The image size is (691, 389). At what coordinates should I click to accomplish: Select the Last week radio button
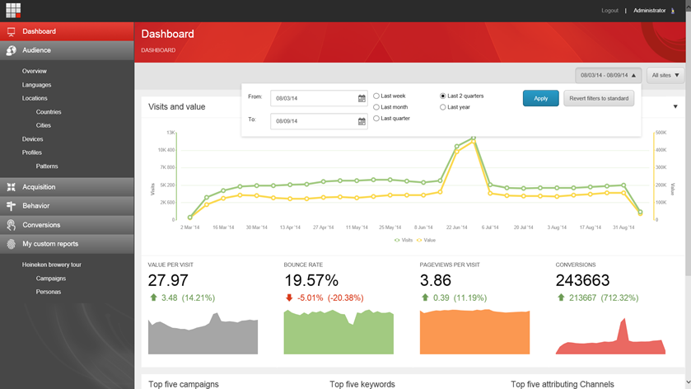click(x=376, y=96)
